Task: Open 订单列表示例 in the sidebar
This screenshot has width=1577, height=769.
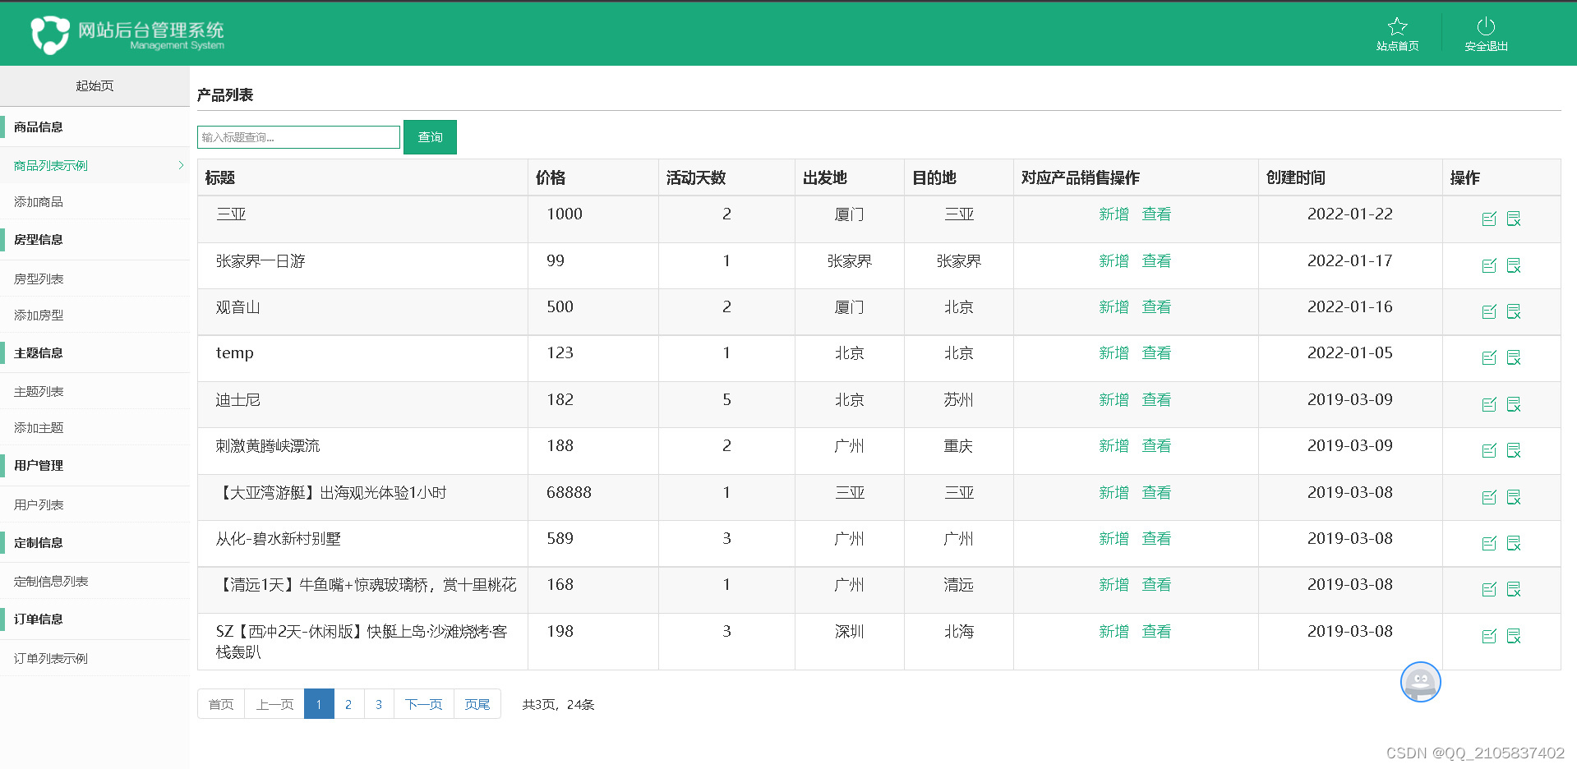Action: (51, 658)
